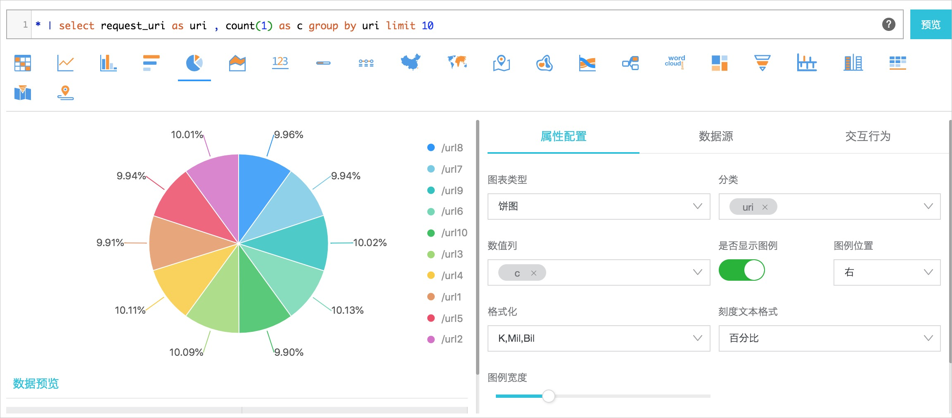The height and width of the screenshot is (418, 952).
Task: Click the 10.13% percentage label
Action: pos(348,310)
